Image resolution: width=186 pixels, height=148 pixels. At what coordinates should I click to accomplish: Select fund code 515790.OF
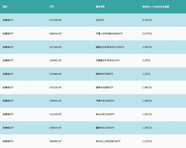click(55, 20)
